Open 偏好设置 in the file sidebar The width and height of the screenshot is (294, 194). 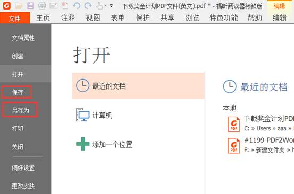[23, 167]
